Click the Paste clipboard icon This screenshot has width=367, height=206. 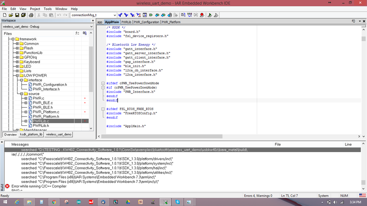click(x=51, y=15)
